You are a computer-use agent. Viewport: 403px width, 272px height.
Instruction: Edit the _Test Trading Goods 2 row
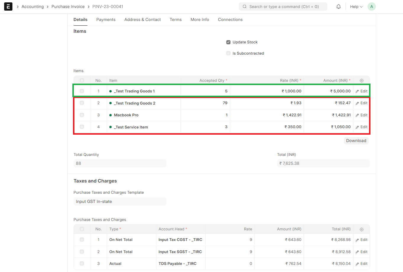pos(361,103)
